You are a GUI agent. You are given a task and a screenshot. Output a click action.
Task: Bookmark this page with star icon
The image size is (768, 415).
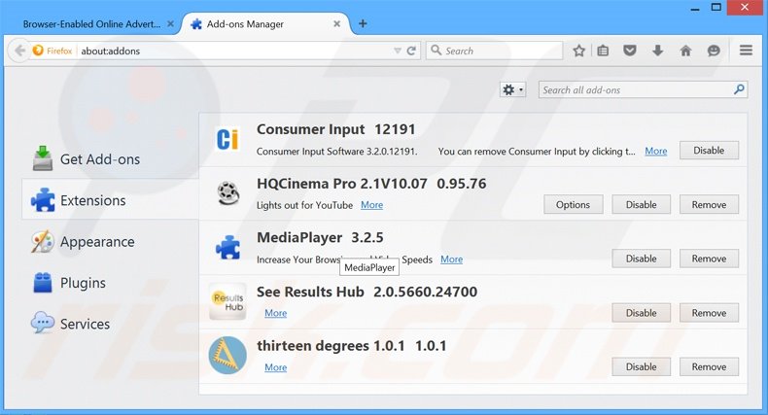[579, 51]
